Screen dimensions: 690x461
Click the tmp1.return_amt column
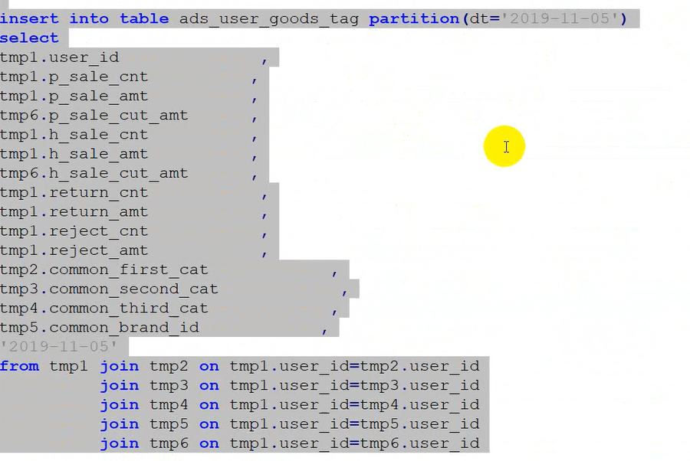click(x=74, y=212)
